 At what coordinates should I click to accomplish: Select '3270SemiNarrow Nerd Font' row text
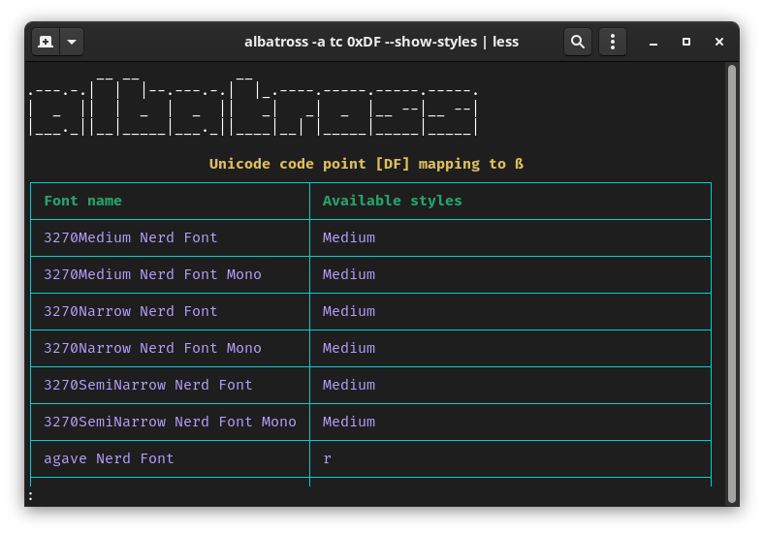coord(148,385)
